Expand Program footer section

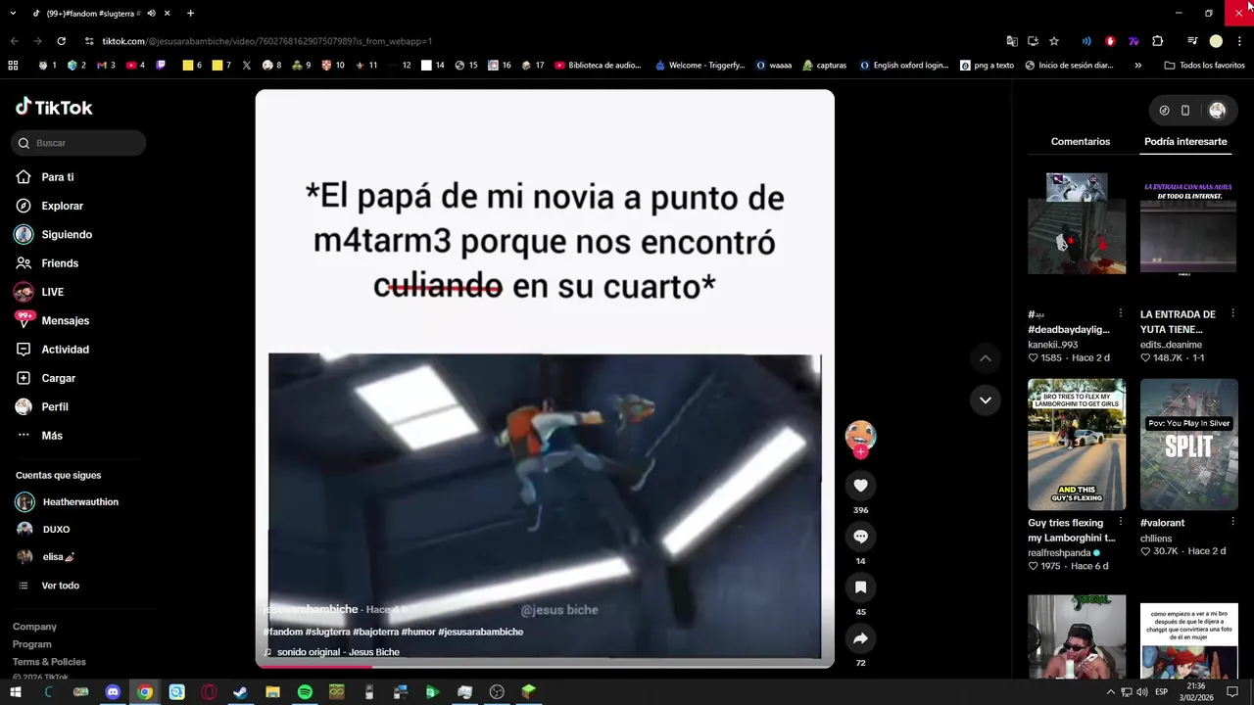31,644
